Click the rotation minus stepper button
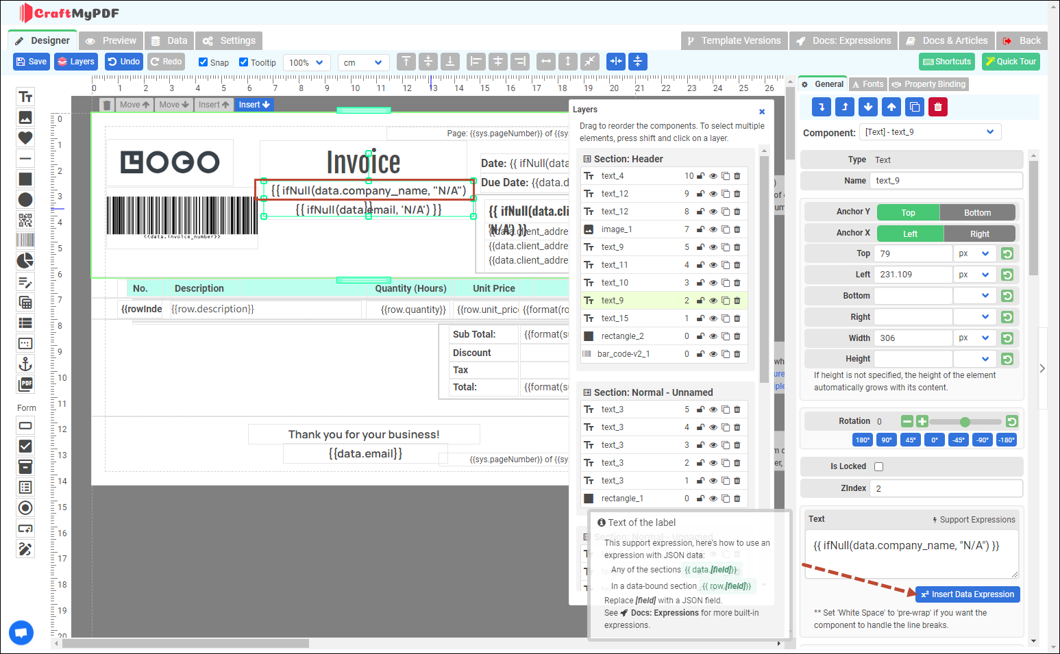Viewport: 1060px width, 654px height. coord(907,422)
